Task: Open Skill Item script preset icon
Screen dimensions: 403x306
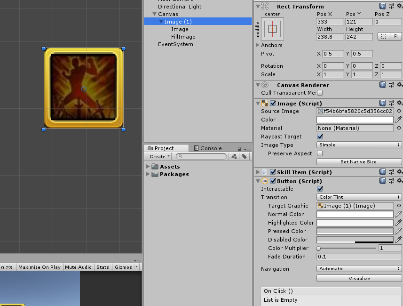Action: (391, 172)
